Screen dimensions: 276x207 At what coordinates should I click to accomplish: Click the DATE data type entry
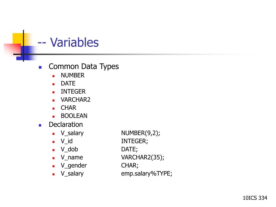point(68,84)
